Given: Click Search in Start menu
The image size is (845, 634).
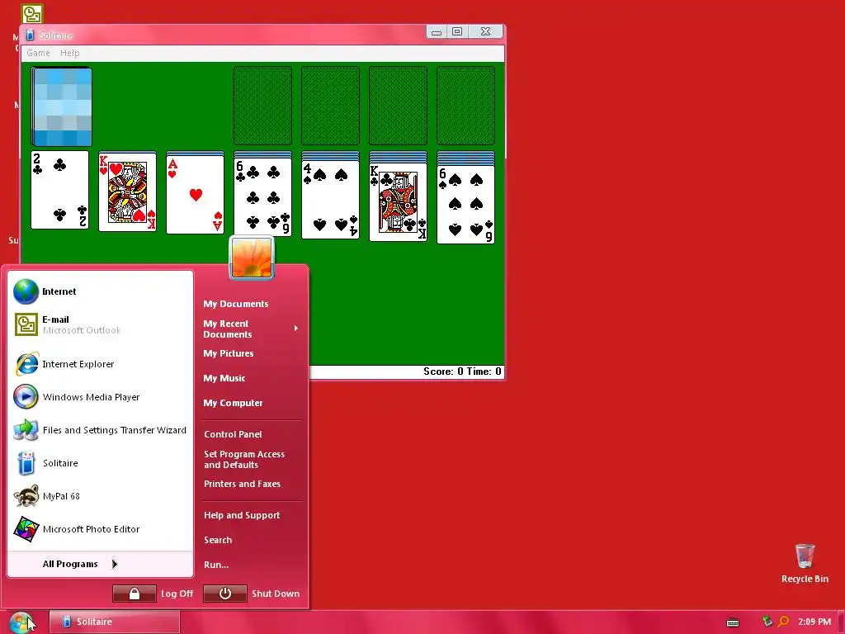Looking at the screenshot, I should [x=218, y=540].
